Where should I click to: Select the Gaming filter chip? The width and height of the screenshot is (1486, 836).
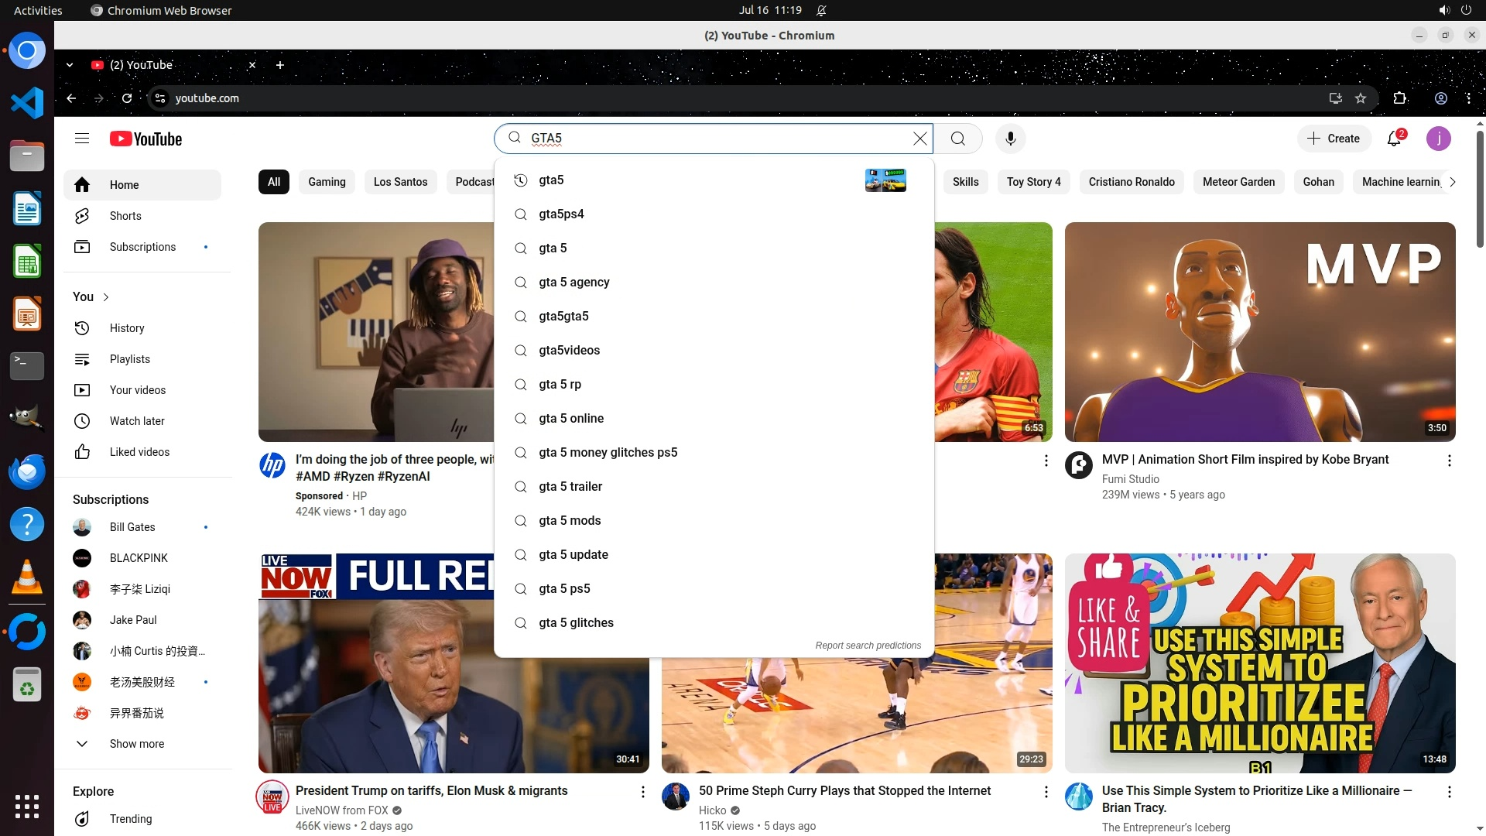(x=327, y=182)
